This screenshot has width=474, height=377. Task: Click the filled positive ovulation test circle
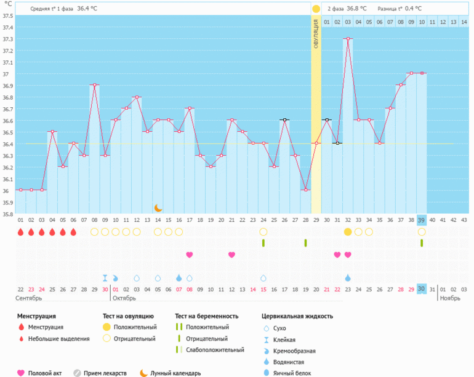[348, 232]
